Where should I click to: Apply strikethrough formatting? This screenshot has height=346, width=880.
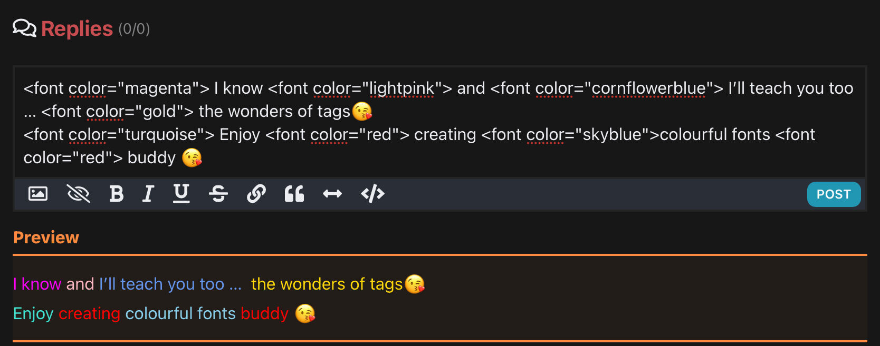218,194
